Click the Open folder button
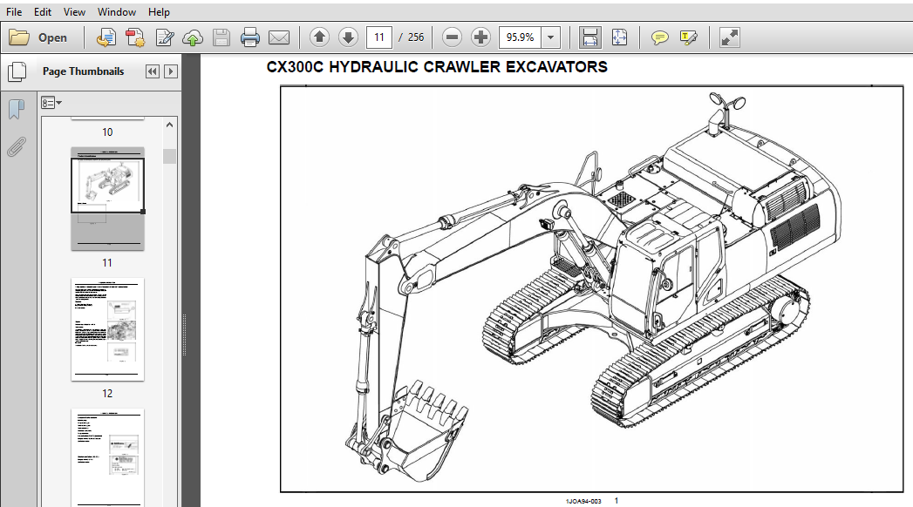 point(38,37)
